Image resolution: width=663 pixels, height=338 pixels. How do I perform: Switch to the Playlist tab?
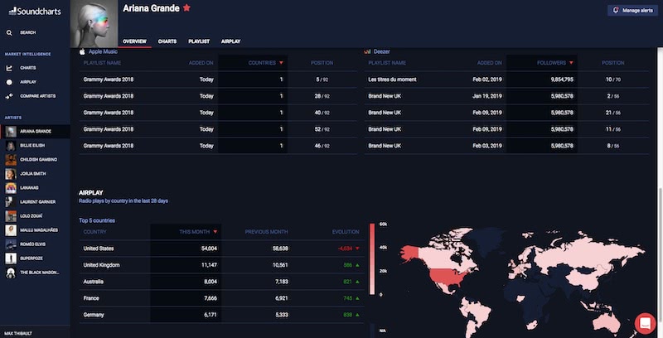(199, 41)
